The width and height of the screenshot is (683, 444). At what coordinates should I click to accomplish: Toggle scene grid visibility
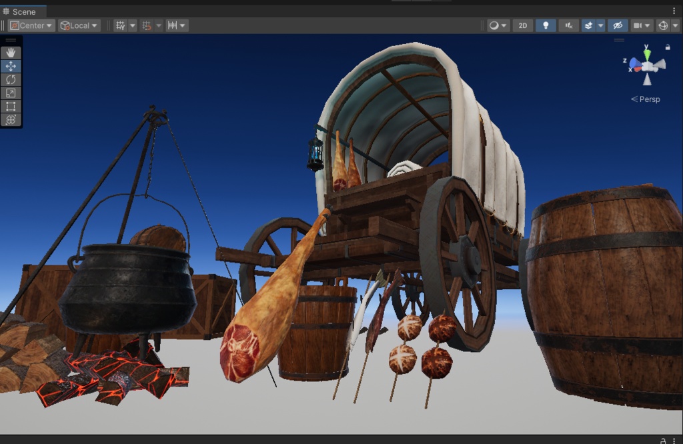120,26
